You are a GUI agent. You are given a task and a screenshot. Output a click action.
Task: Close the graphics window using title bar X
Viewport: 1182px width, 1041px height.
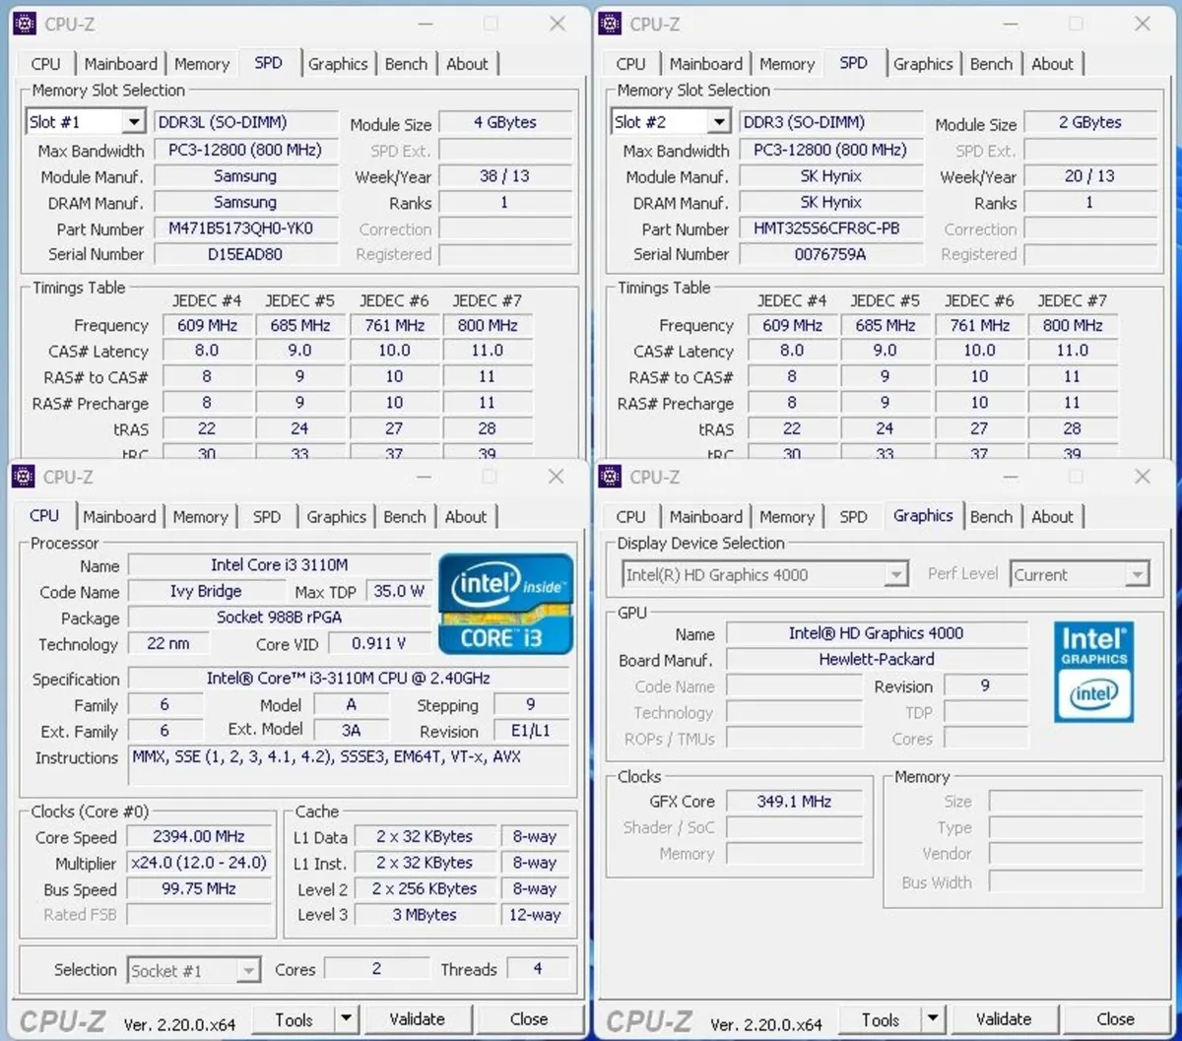point(1143,477)
